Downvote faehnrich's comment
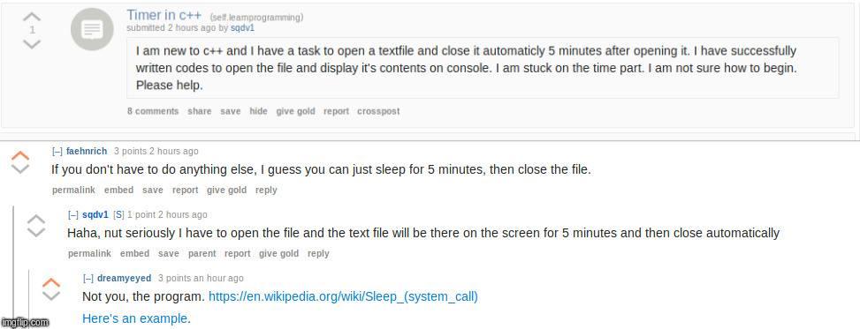Screen dimensions: 860x329 (20, 168)
